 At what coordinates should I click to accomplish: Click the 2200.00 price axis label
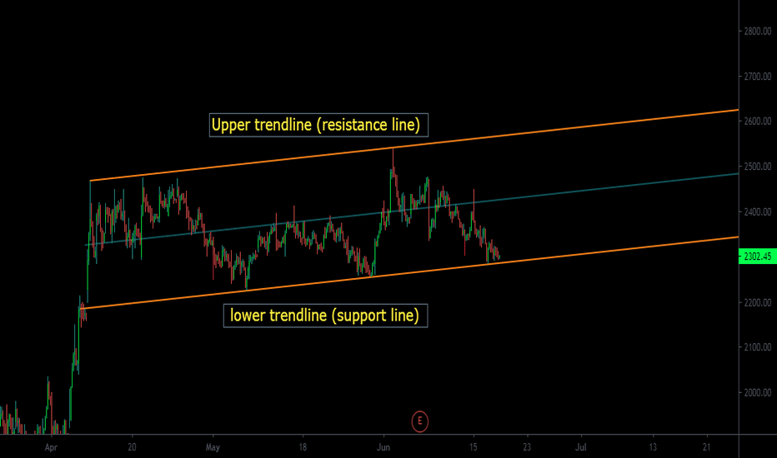point(757,302)
